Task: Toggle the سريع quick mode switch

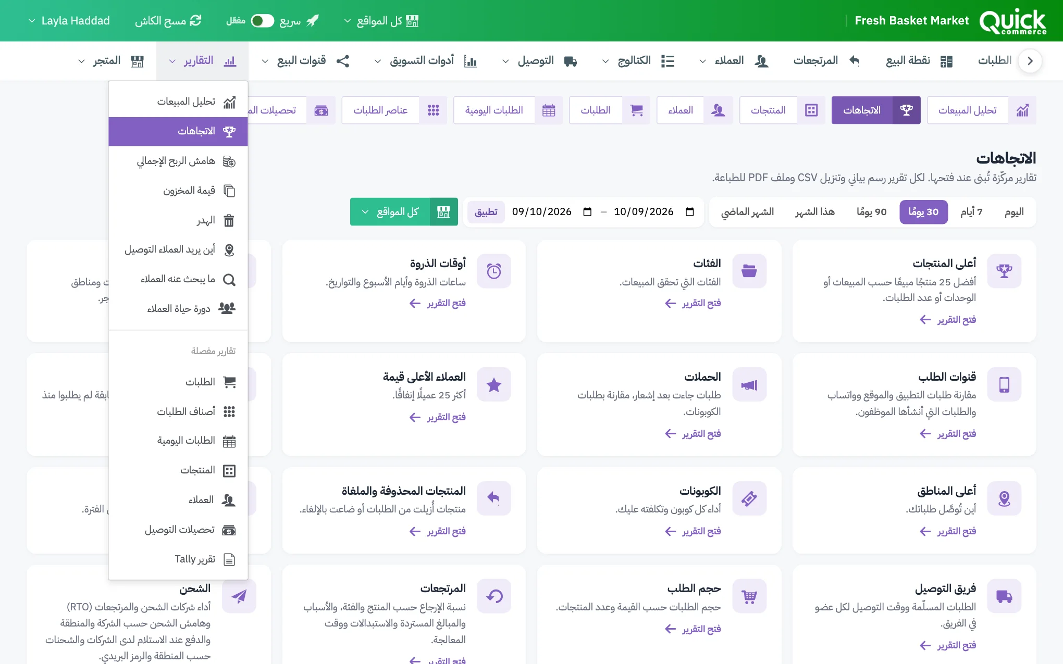Action: click(x=262, y=21)
